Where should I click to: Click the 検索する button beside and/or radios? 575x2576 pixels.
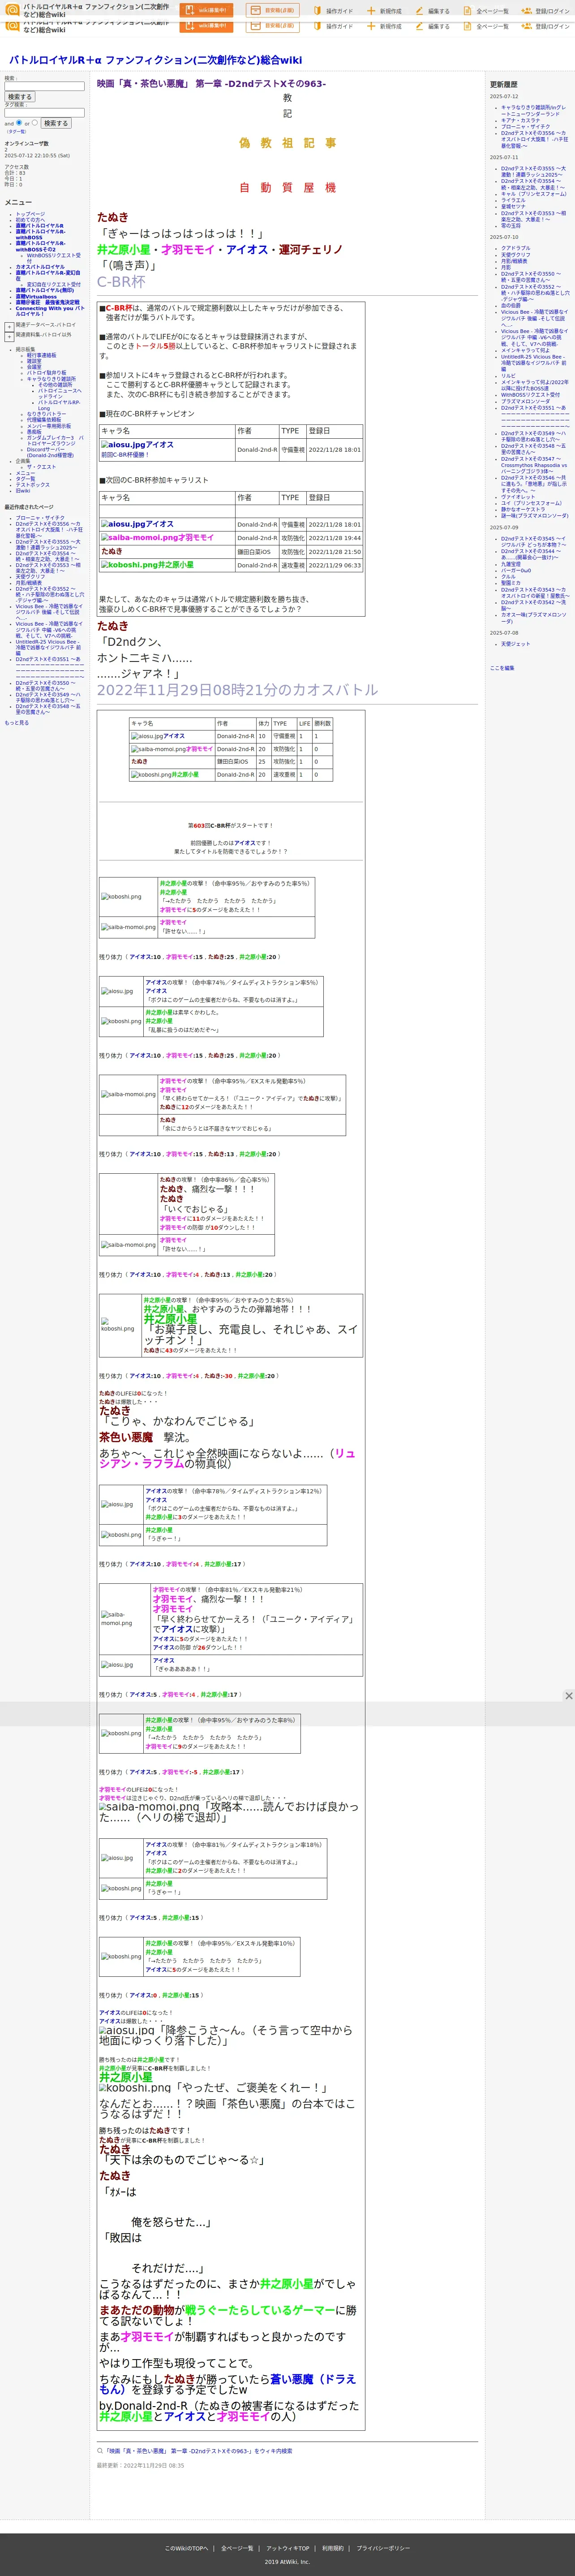tap(56, 123)
